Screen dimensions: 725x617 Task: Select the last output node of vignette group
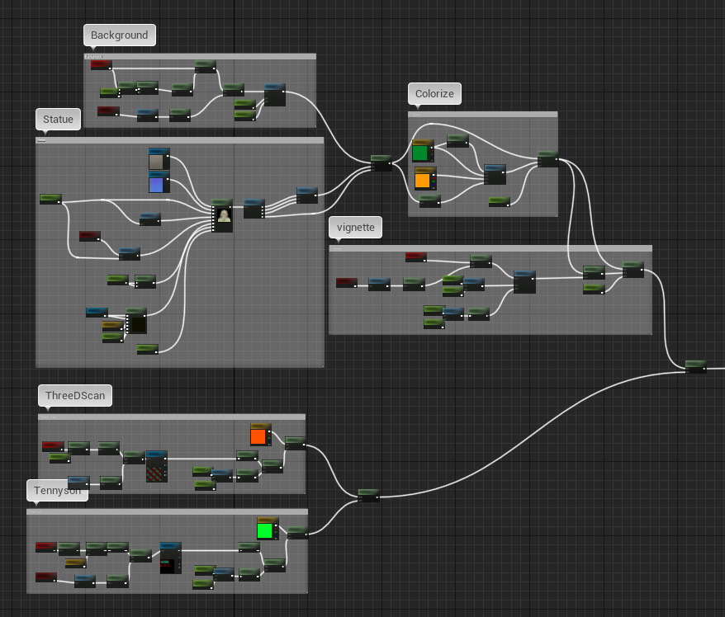[x=633, y=270]
